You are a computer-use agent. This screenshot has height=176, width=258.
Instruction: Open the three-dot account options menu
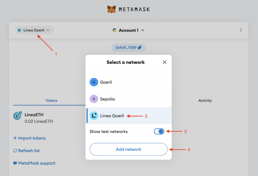pos(241,30)
